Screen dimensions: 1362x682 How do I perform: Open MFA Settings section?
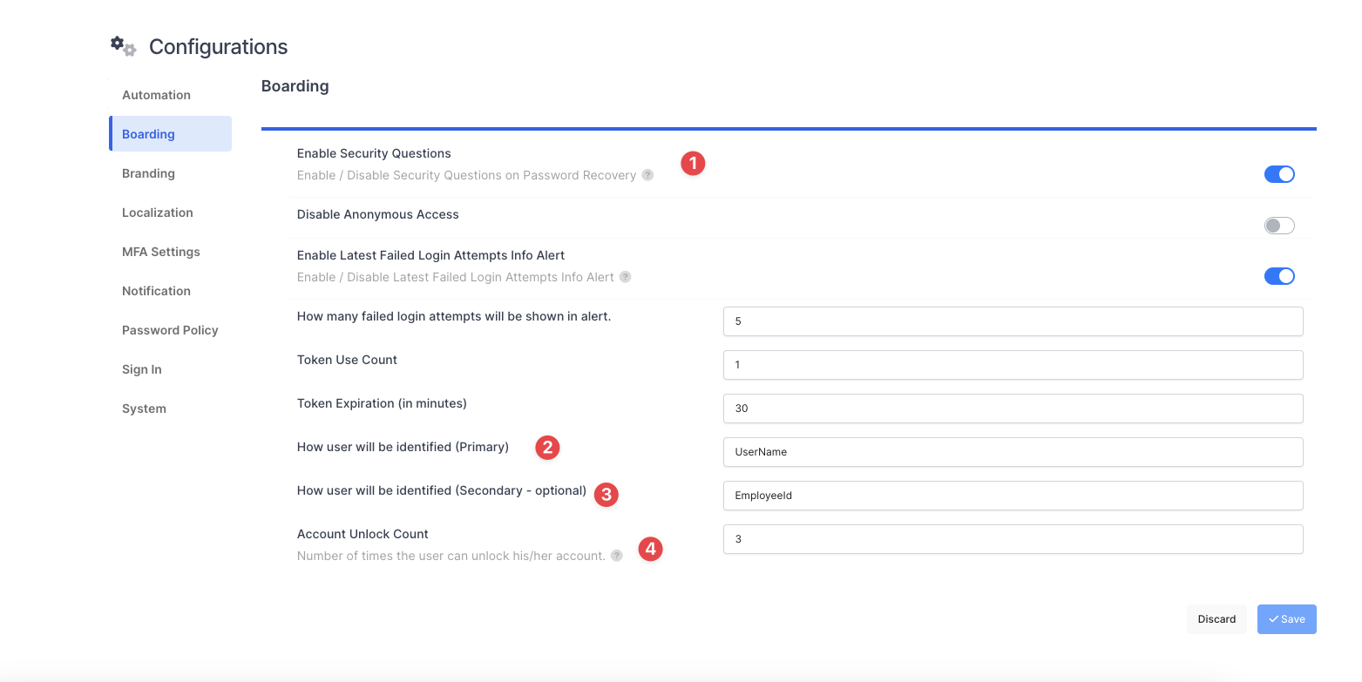click(160, 252)
